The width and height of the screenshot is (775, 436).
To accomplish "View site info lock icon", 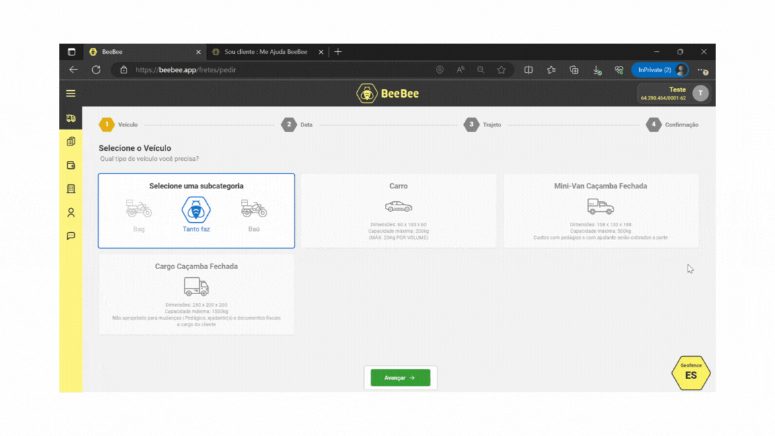I will pos(124,70).
